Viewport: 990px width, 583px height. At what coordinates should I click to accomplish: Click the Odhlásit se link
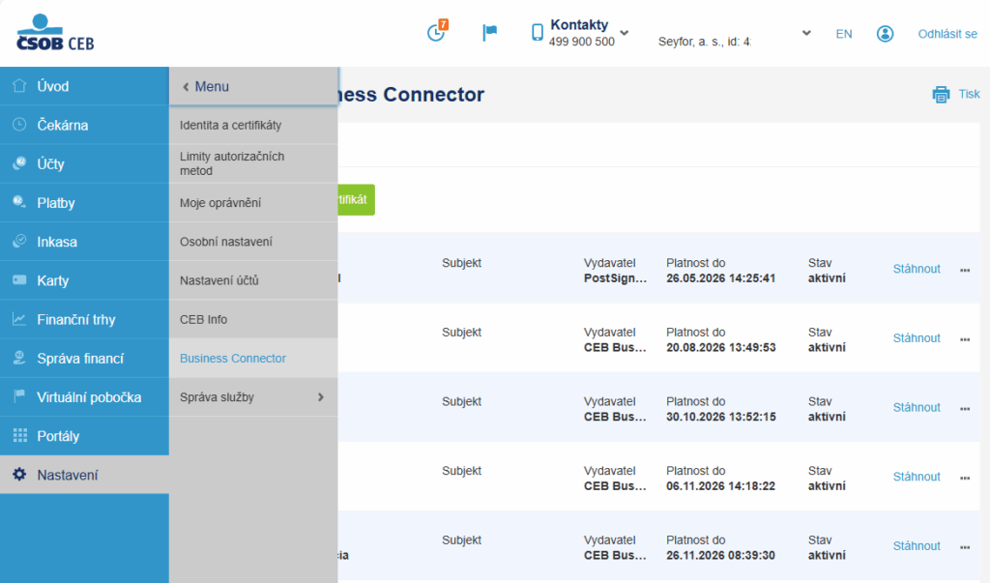click(946, 34)
